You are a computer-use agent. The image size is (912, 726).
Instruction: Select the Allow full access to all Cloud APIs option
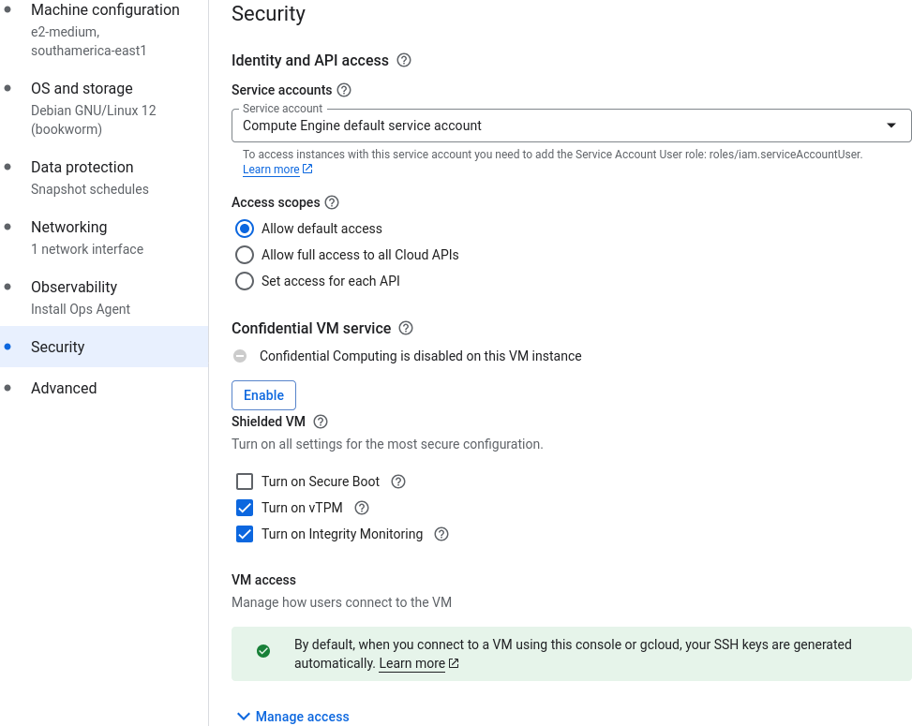tap(245, 254)
